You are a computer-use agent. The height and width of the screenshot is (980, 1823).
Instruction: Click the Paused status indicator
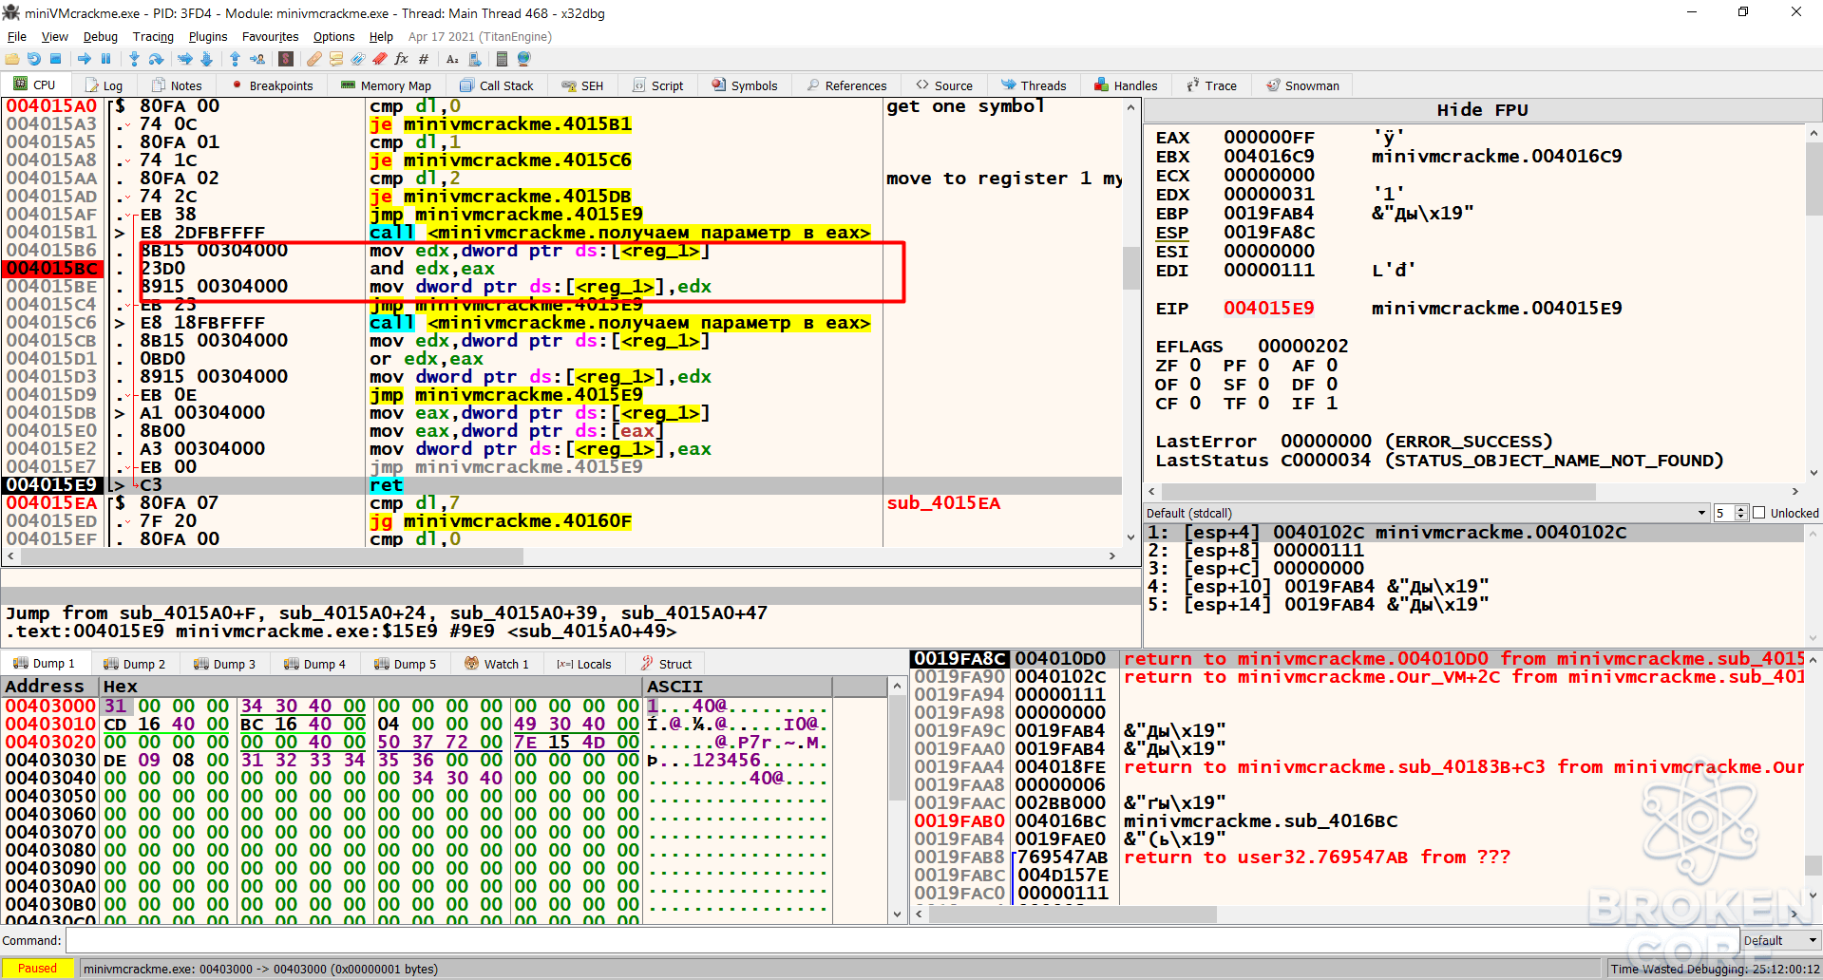pyautogui.click(x=38, y=969)
